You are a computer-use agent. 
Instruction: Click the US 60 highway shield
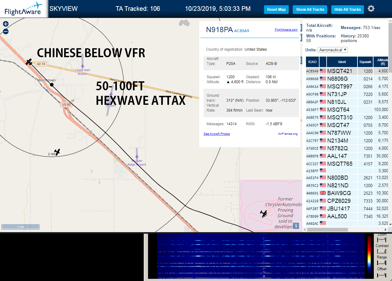point(66,104)
